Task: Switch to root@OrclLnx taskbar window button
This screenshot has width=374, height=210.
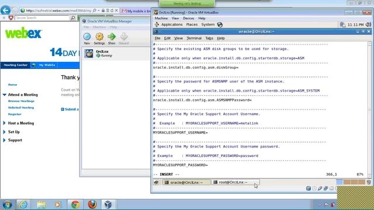Action: (236, 183)
